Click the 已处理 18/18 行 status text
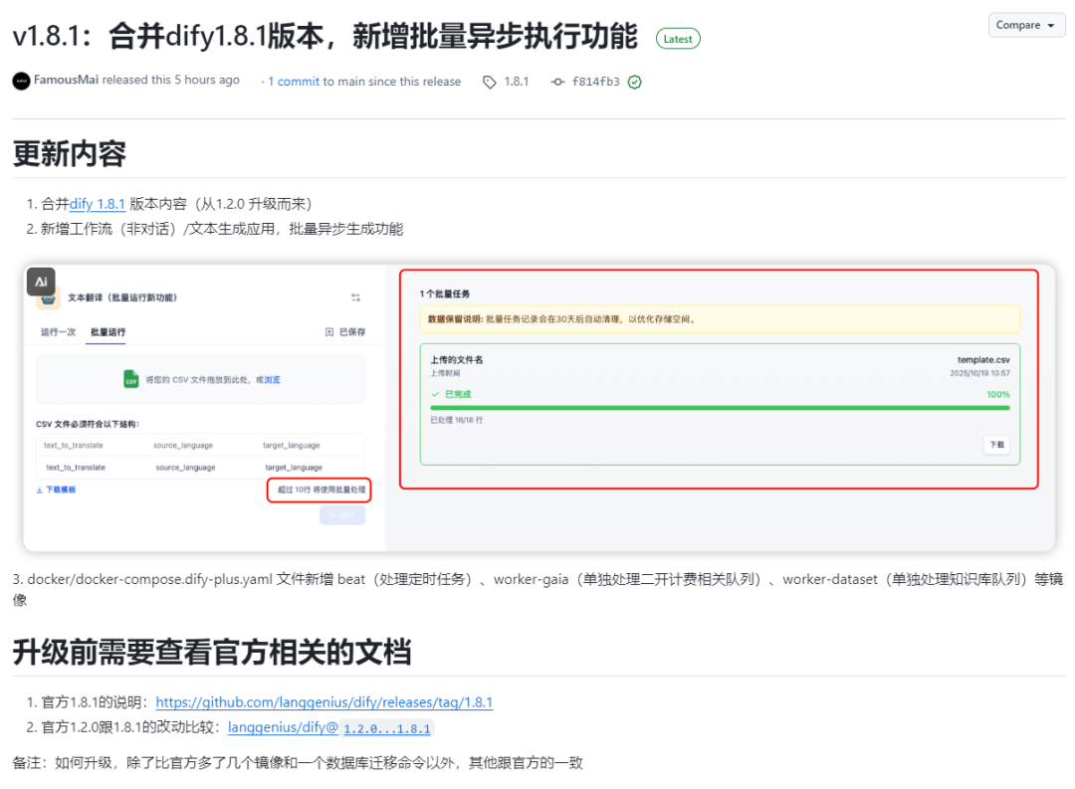This screenshot has width=1075, height=789. [x=457, y=420]
